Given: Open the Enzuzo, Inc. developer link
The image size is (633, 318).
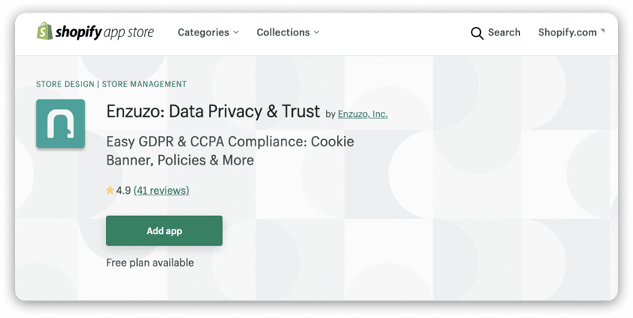Looking at the screenshot, I should pyautogui.click(x=362, y=114).
